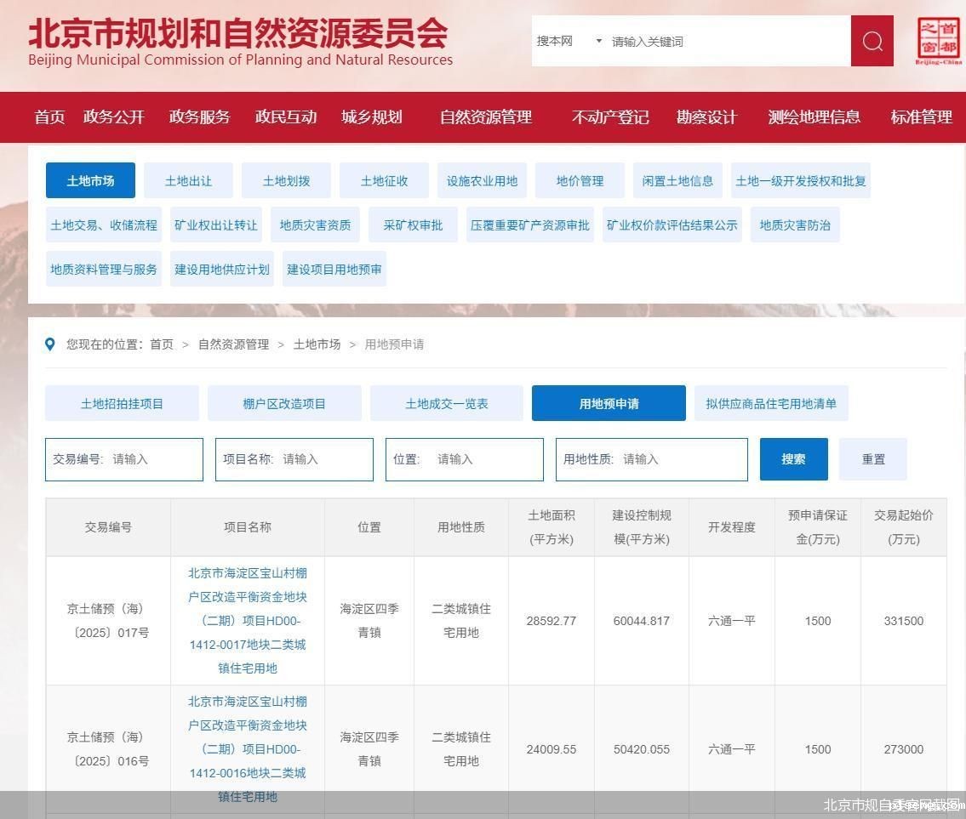Click 首页 in the breadcrumb trail
Viewport: 966px width, 819px height.
[x=161, y=344]
